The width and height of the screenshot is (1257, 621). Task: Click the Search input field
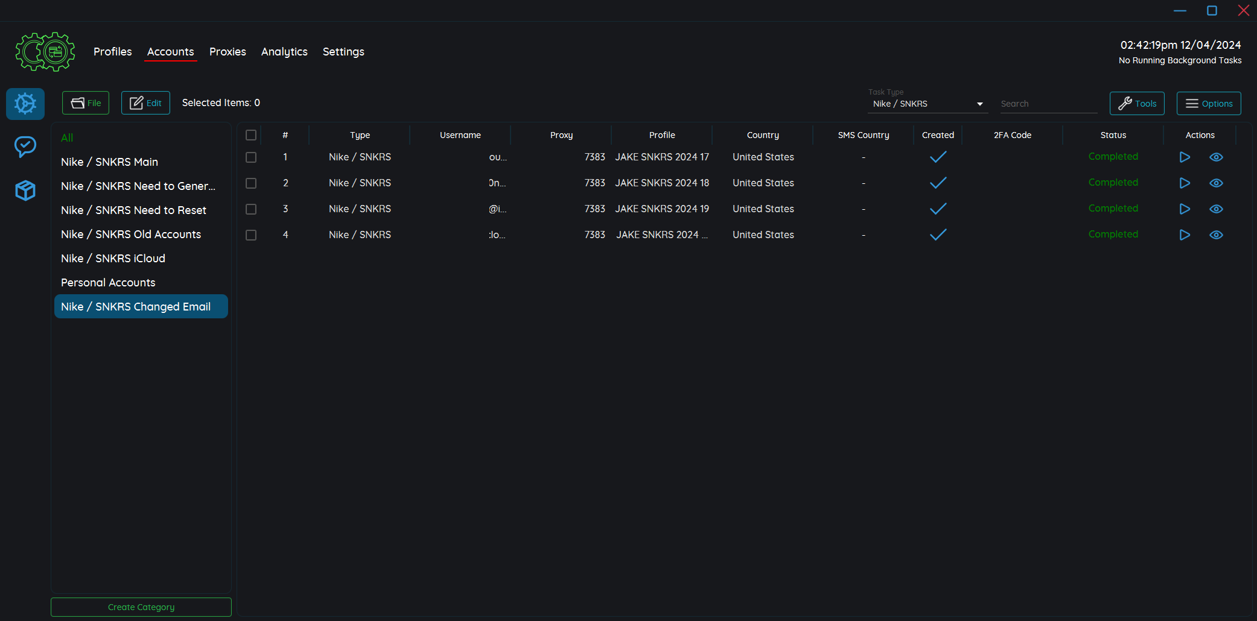click(1048, 104)
